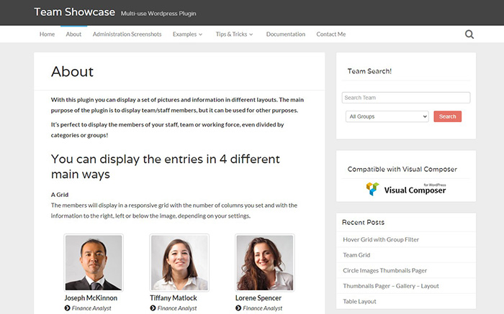Screen dimensions: 504x314
Task: Click the name Joseph McKinnon
Action: [91, 298]
